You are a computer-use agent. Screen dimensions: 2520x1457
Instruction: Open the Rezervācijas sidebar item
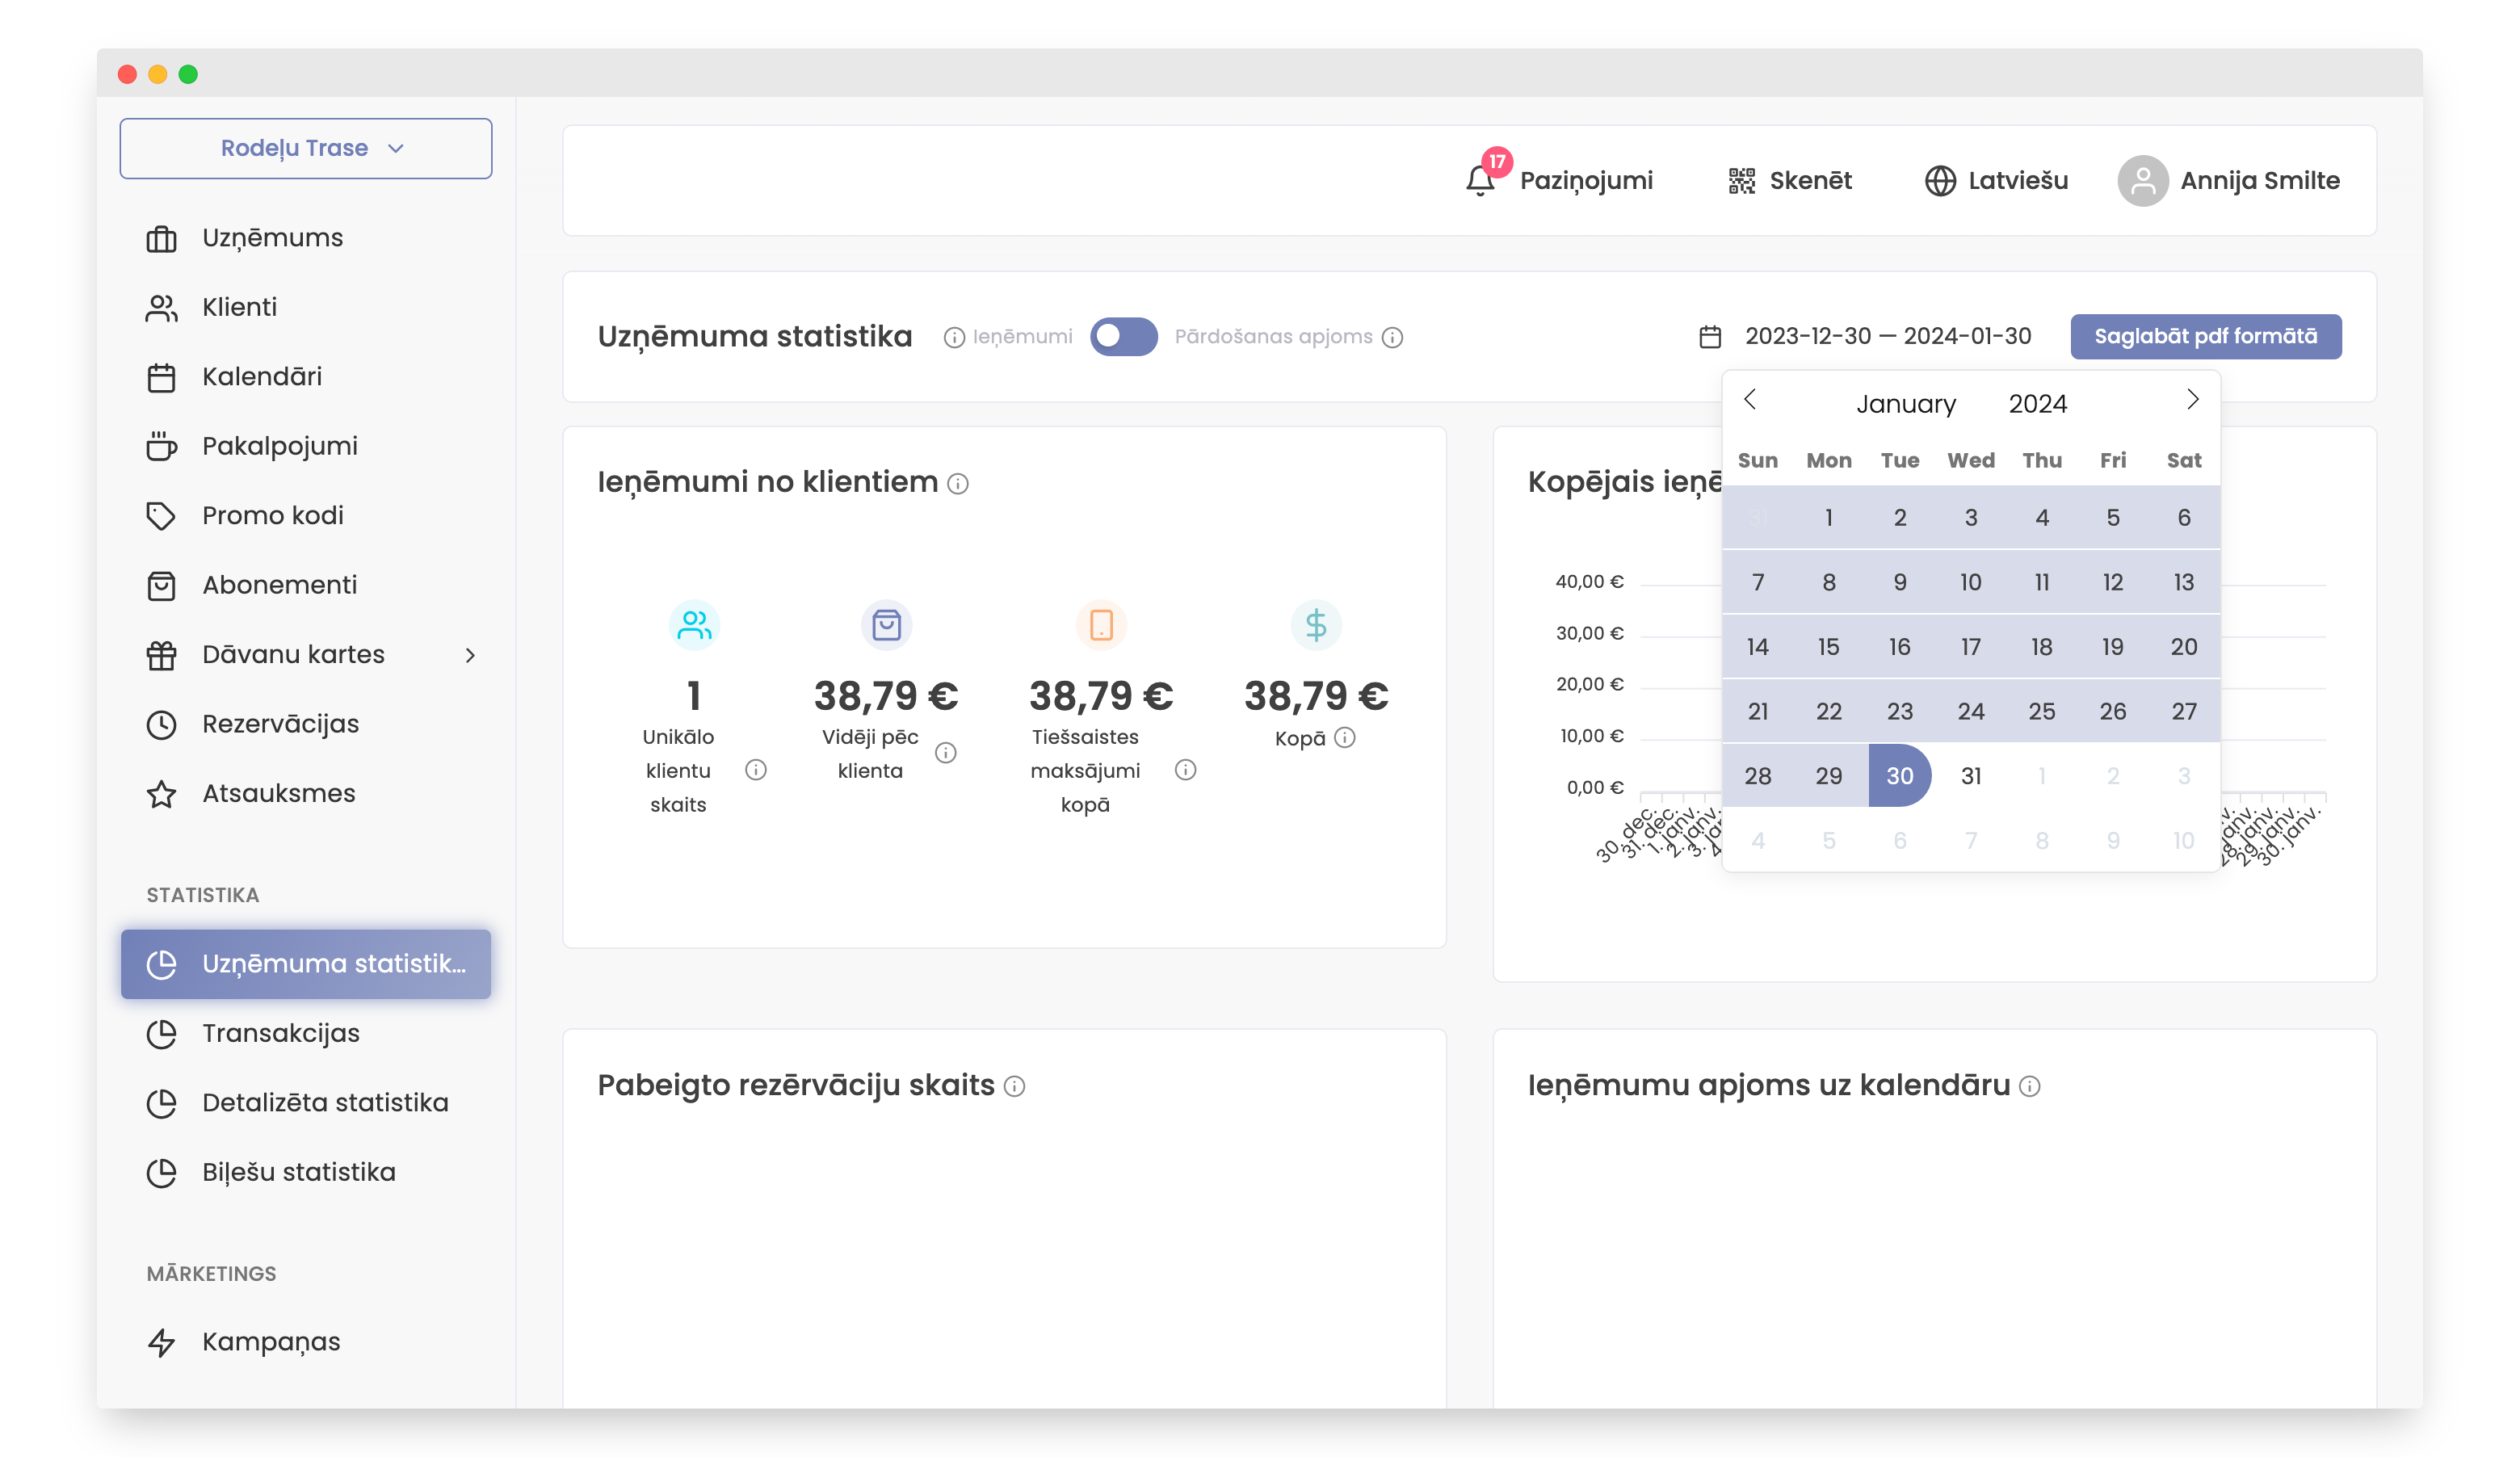280,724
